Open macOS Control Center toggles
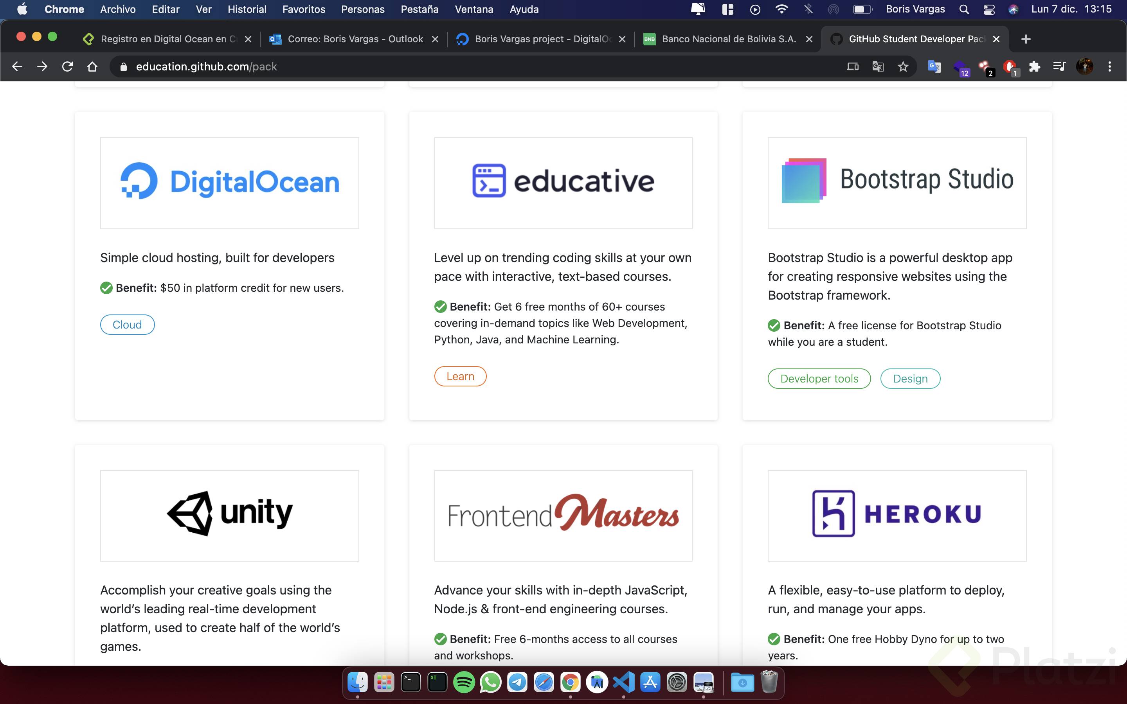This screenshot has width=1127, height=704. [x=989, y=9]
